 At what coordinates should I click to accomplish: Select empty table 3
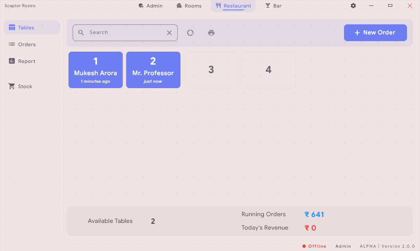211,70
